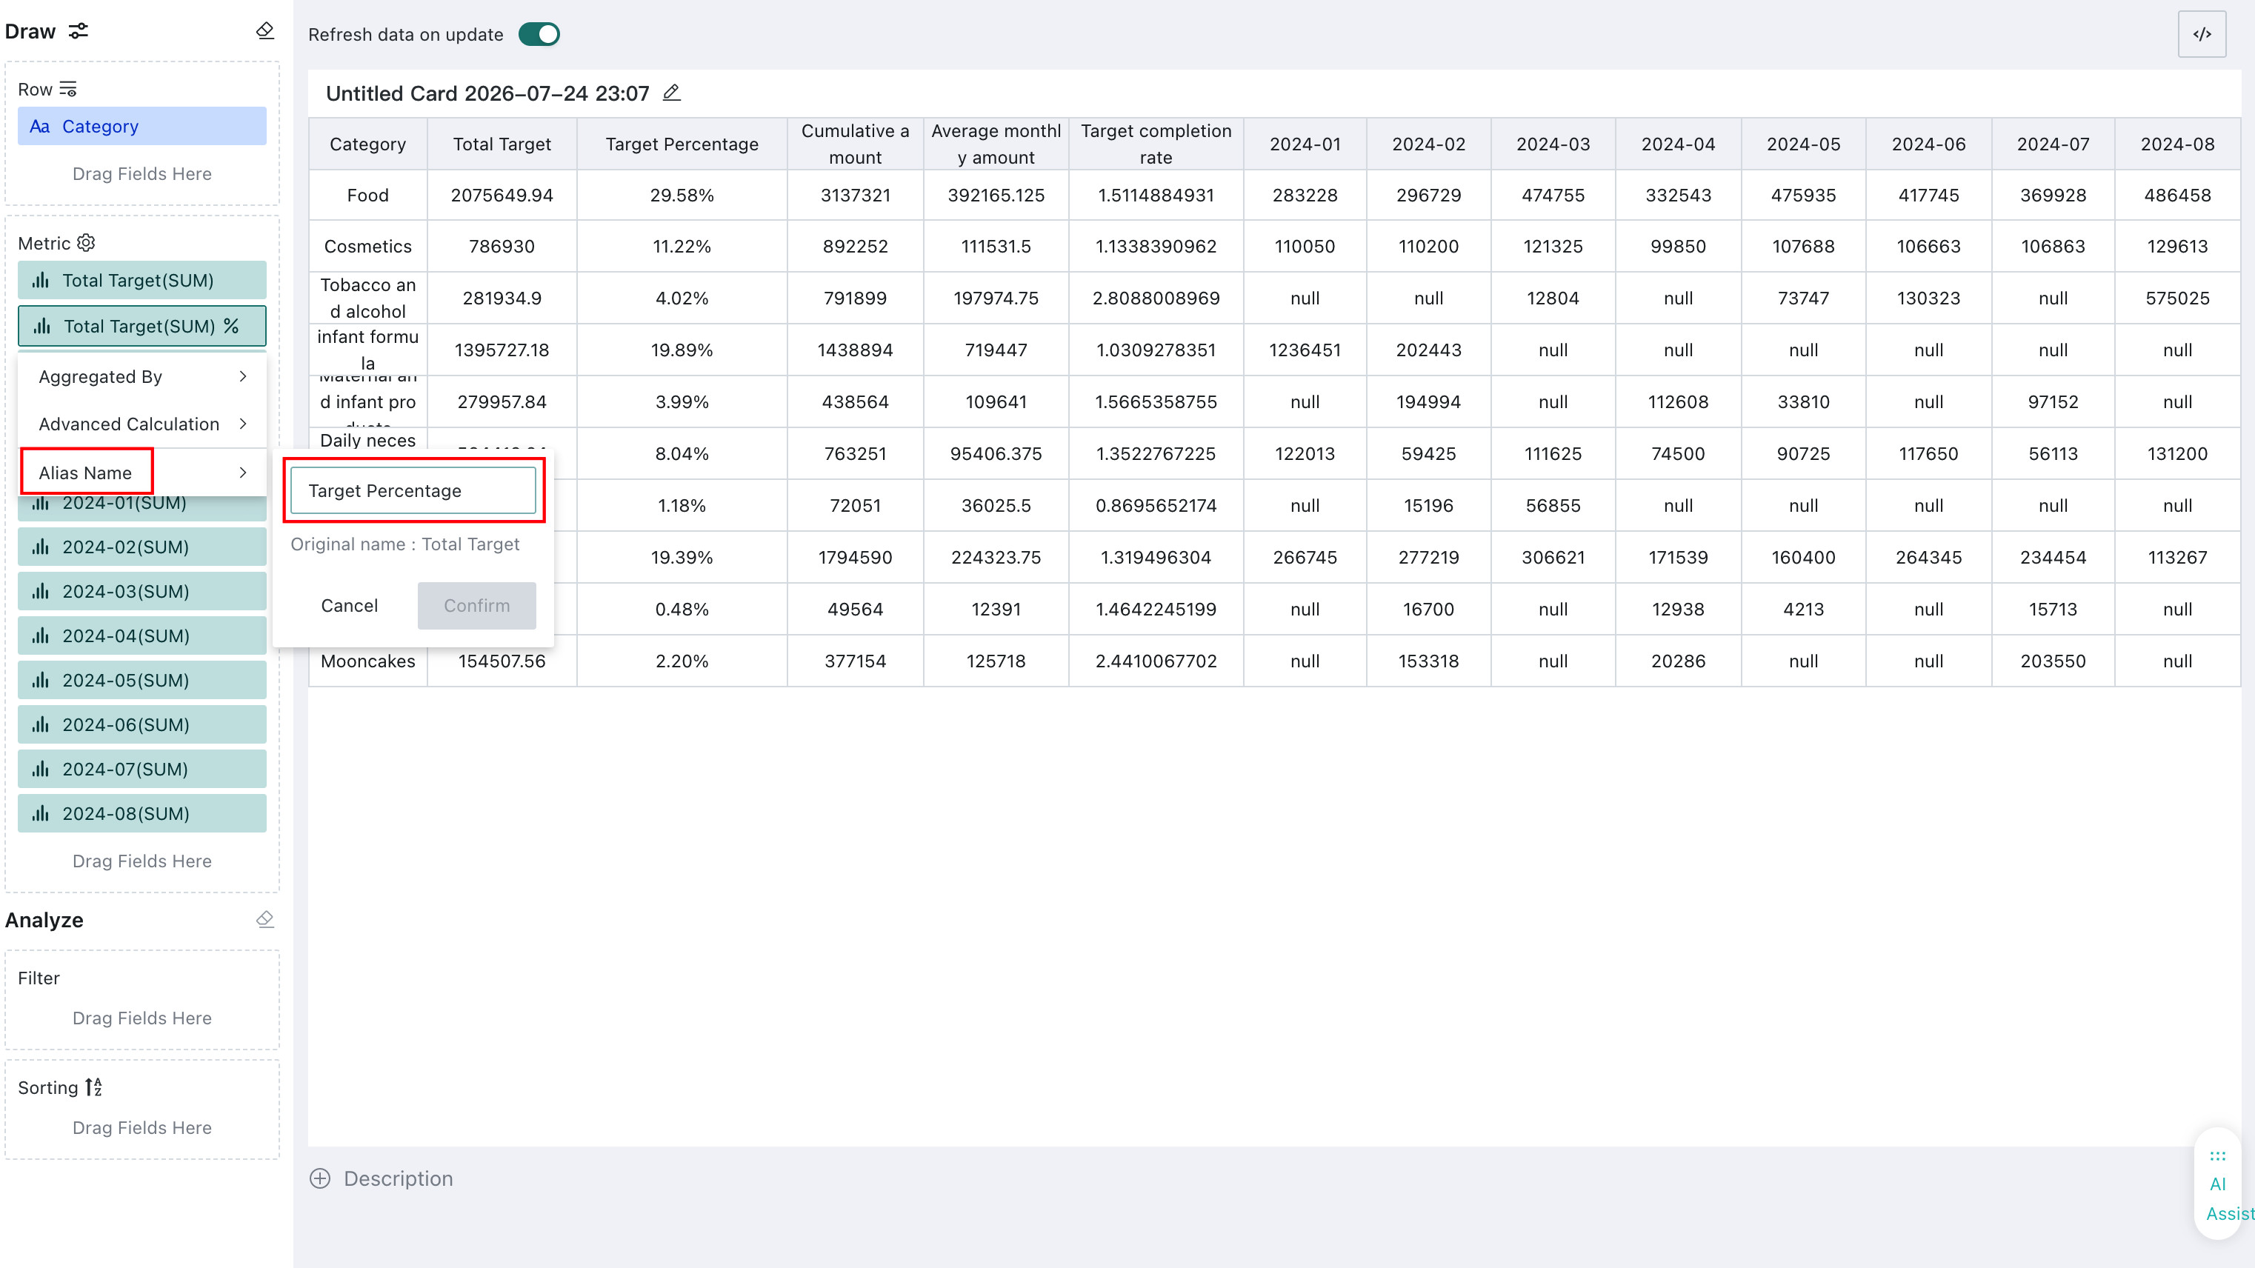Edit the card title with pencil icon
The width and height of the screenshot is (2255, 1268).
pos(671,93)
